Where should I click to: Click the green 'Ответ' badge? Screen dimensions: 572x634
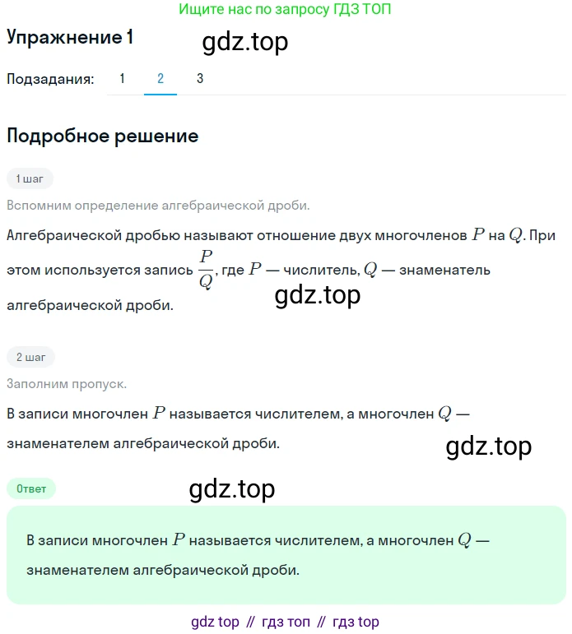click(x=31, y=488)
